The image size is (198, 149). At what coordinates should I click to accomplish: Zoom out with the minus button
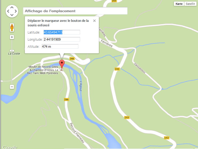point(12,87)
